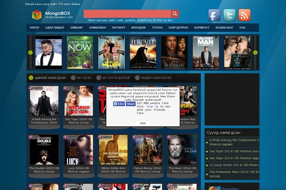Open the RSS feed icon

pos(245,15)
